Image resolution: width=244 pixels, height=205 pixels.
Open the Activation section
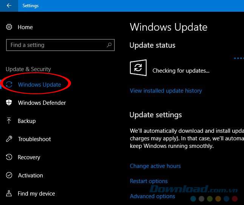(31, 175)
